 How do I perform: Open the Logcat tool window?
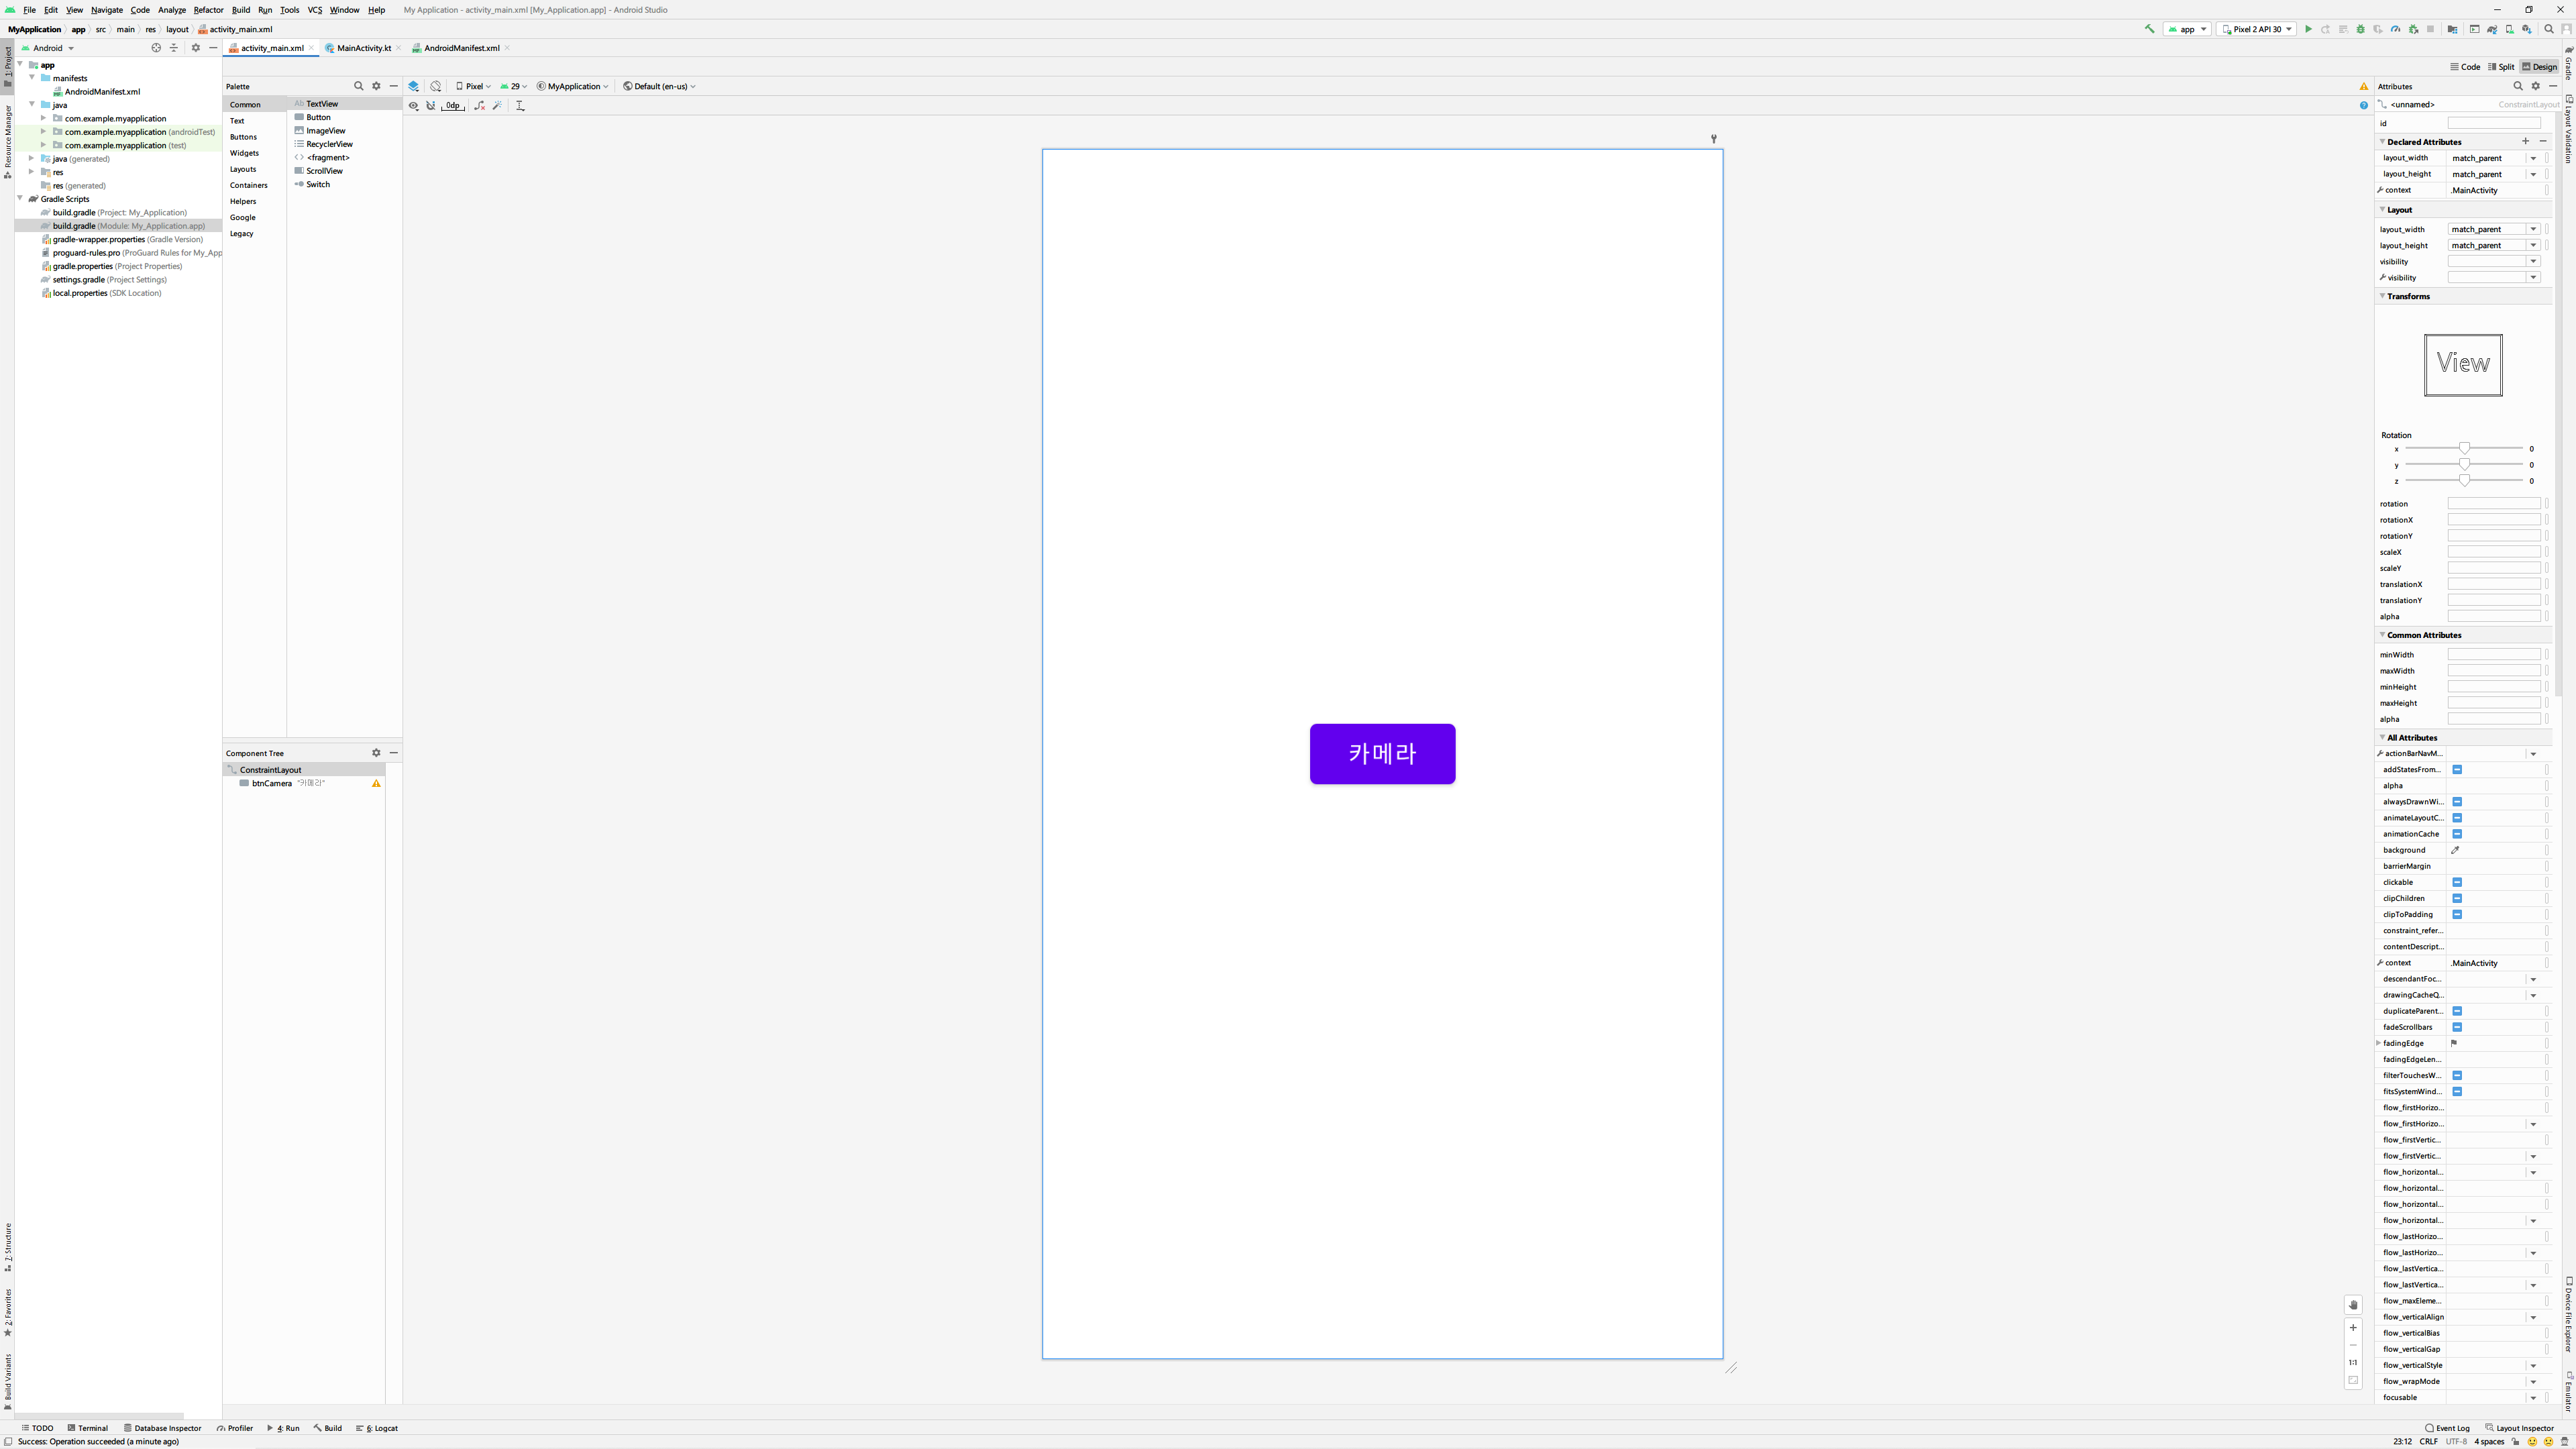coord(381,1428)
